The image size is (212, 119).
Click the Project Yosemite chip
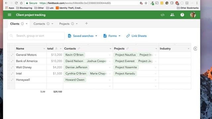click(x=126, y=67)
